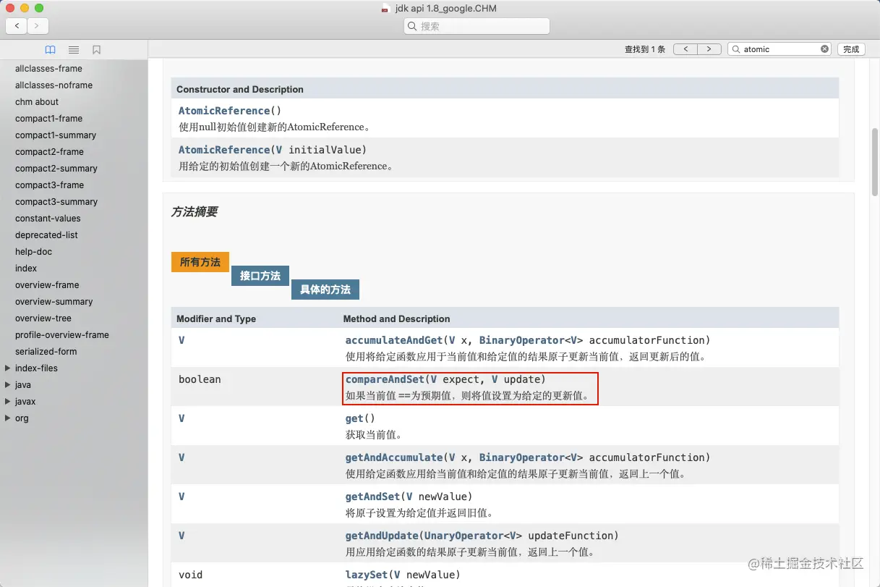The width and height of the screenshot is (880, 587).
Task: Select compact2-frame in sidebar
Action: [x=49, y=152]
